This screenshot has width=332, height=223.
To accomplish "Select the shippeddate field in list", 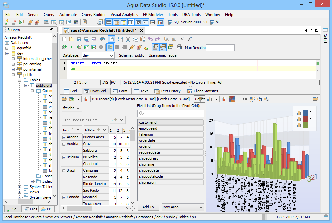I will click(x=171, y=170).
